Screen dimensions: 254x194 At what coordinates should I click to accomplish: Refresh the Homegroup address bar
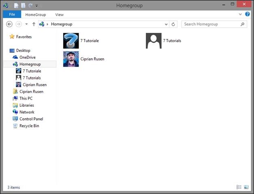click(x=173, y=24)
